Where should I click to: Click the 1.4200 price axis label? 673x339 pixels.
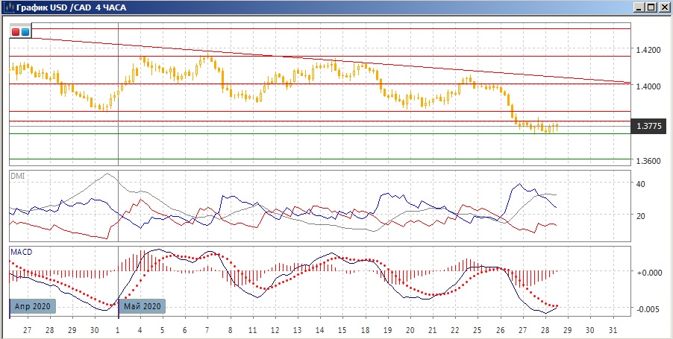click(x=648, y=51)
